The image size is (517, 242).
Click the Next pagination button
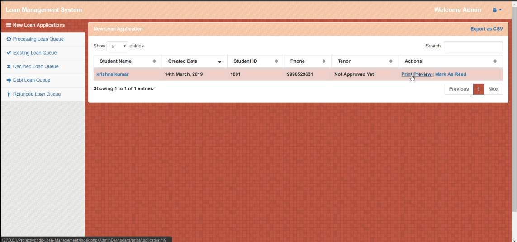(493, 89)
